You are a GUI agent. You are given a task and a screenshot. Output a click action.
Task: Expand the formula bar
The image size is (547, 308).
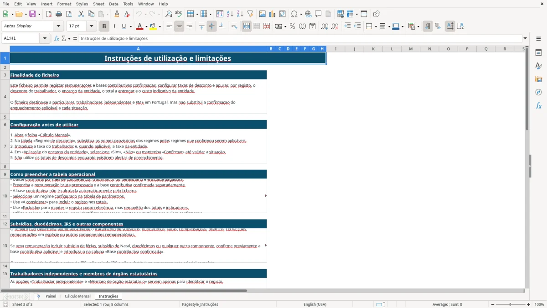525,38
